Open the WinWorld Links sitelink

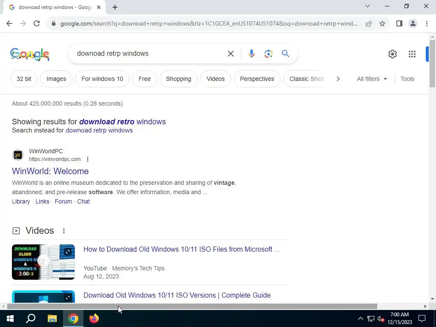point(42,201)
